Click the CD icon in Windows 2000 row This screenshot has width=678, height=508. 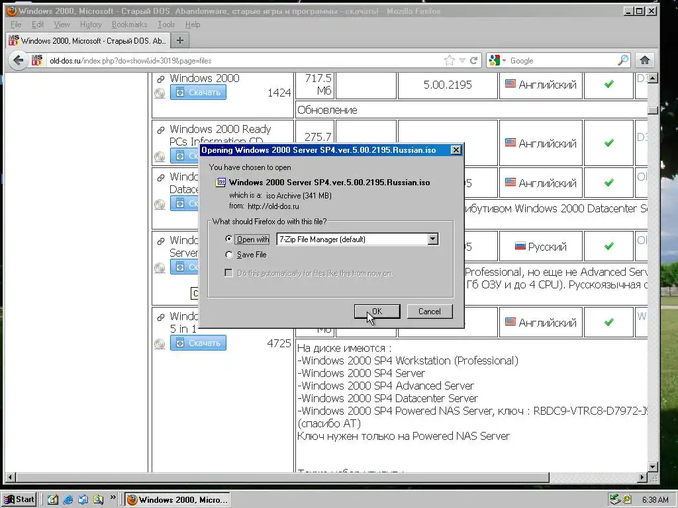pyautogui.click(x=160, y=93)
